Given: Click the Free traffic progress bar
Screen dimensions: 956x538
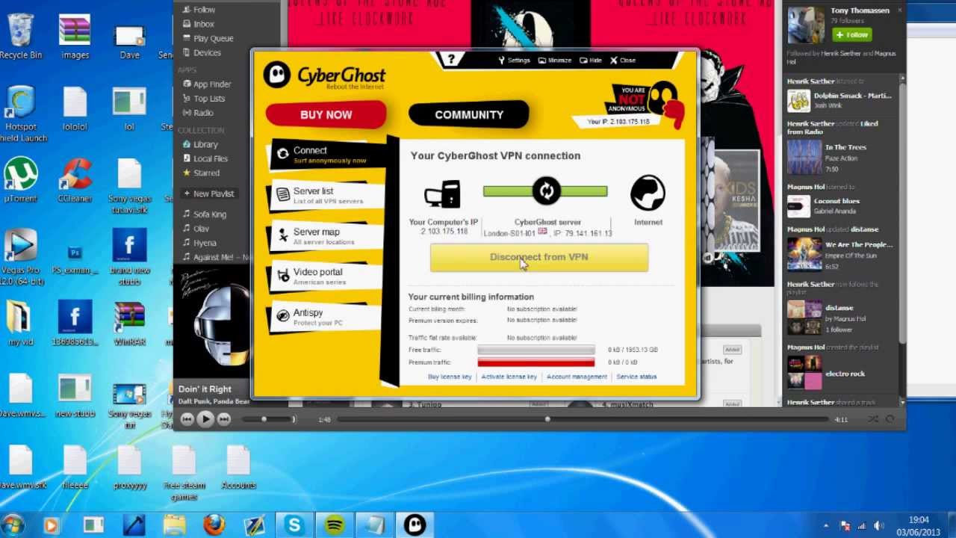Looking at the screenshot, I should [x=536, y=350].
